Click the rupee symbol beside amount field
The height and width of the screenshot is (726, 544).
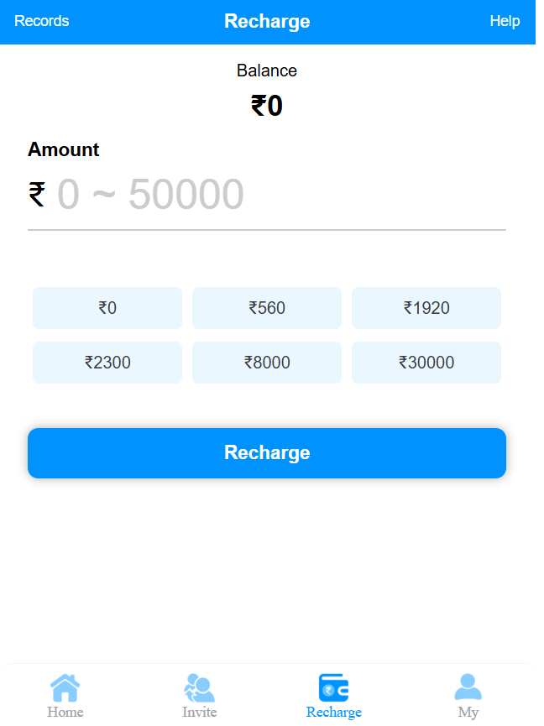37,195
